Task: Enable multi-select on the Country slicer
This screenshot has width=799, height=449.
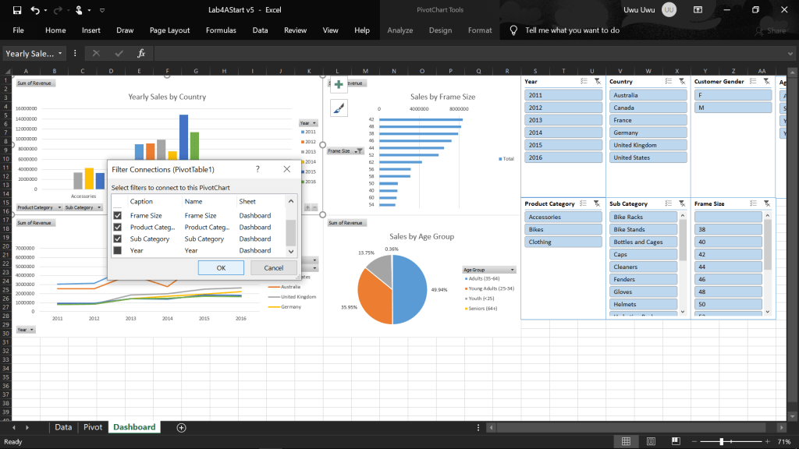Action: click(667, 81)
